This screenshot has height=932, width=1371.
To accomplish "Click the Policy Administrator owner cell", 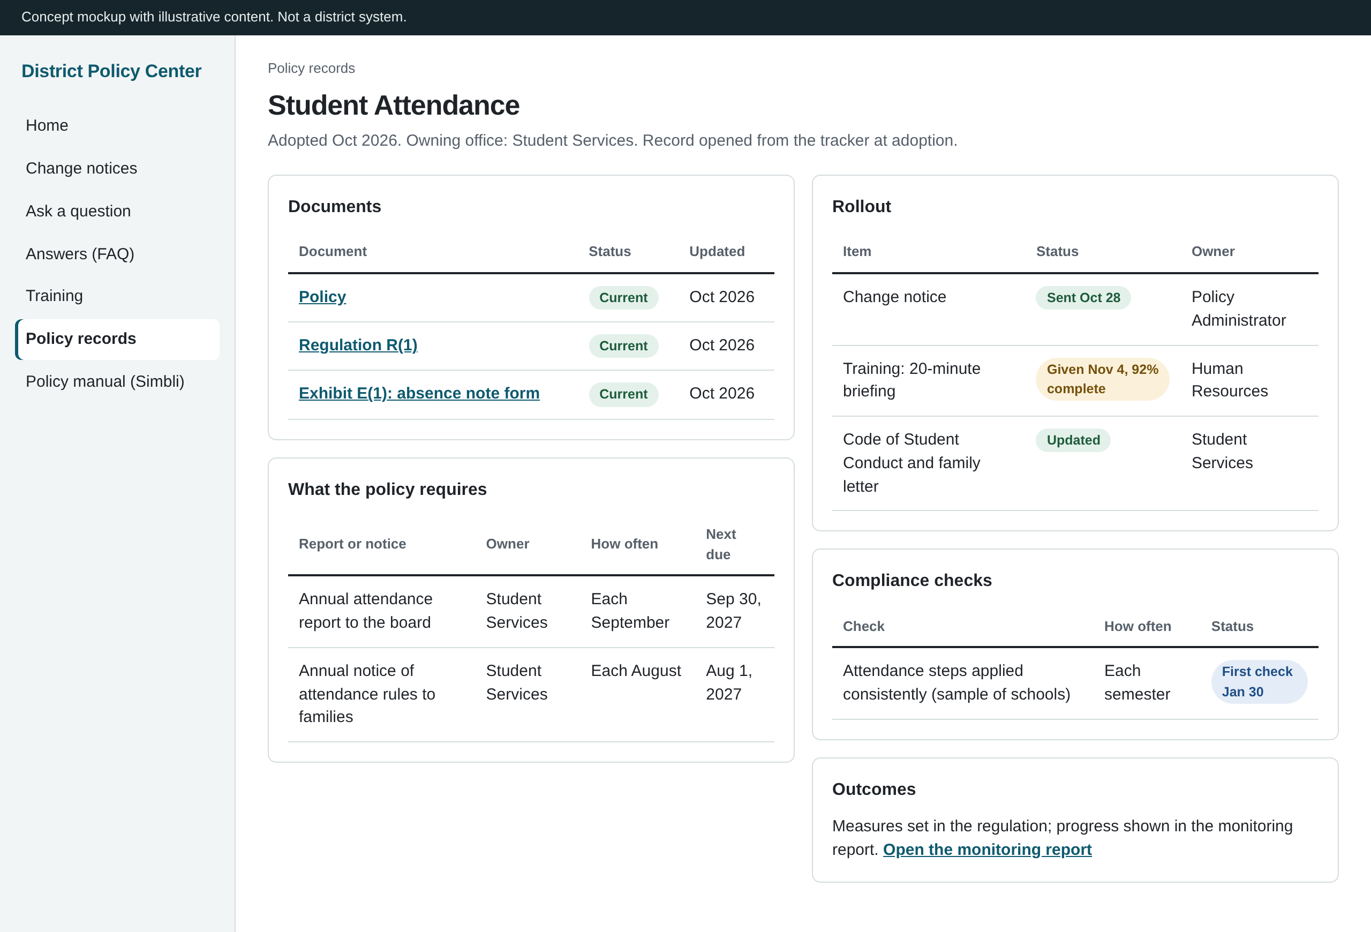I will coord(1238,309).
